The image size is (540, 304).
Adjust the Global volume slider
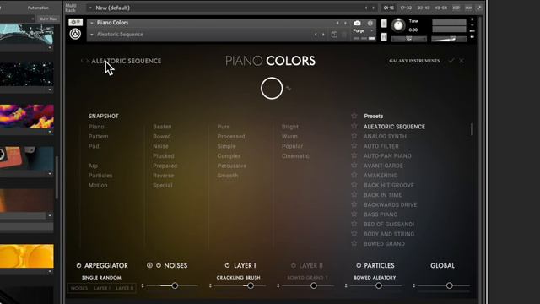pos(444,285)
